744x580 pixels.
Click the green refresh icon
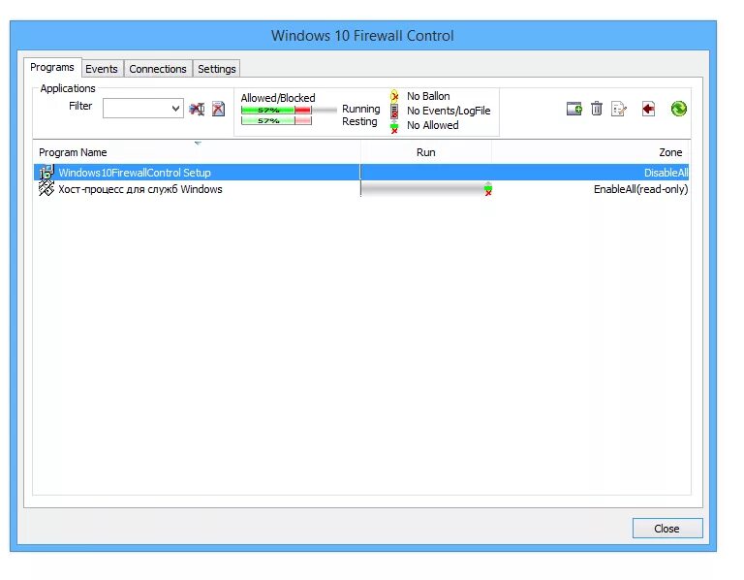click(x=678, y=109)
